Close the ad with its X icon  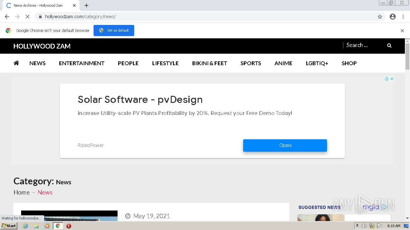point(392,79)
